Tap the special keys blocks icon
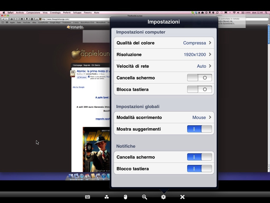Image resolution: width=270 pixels, height=203 pixels. (107, 197)
